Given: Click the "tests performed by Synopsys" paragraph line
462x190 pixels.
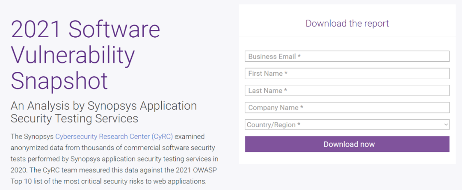Looking at the screenshot, I should click(115, 159).
